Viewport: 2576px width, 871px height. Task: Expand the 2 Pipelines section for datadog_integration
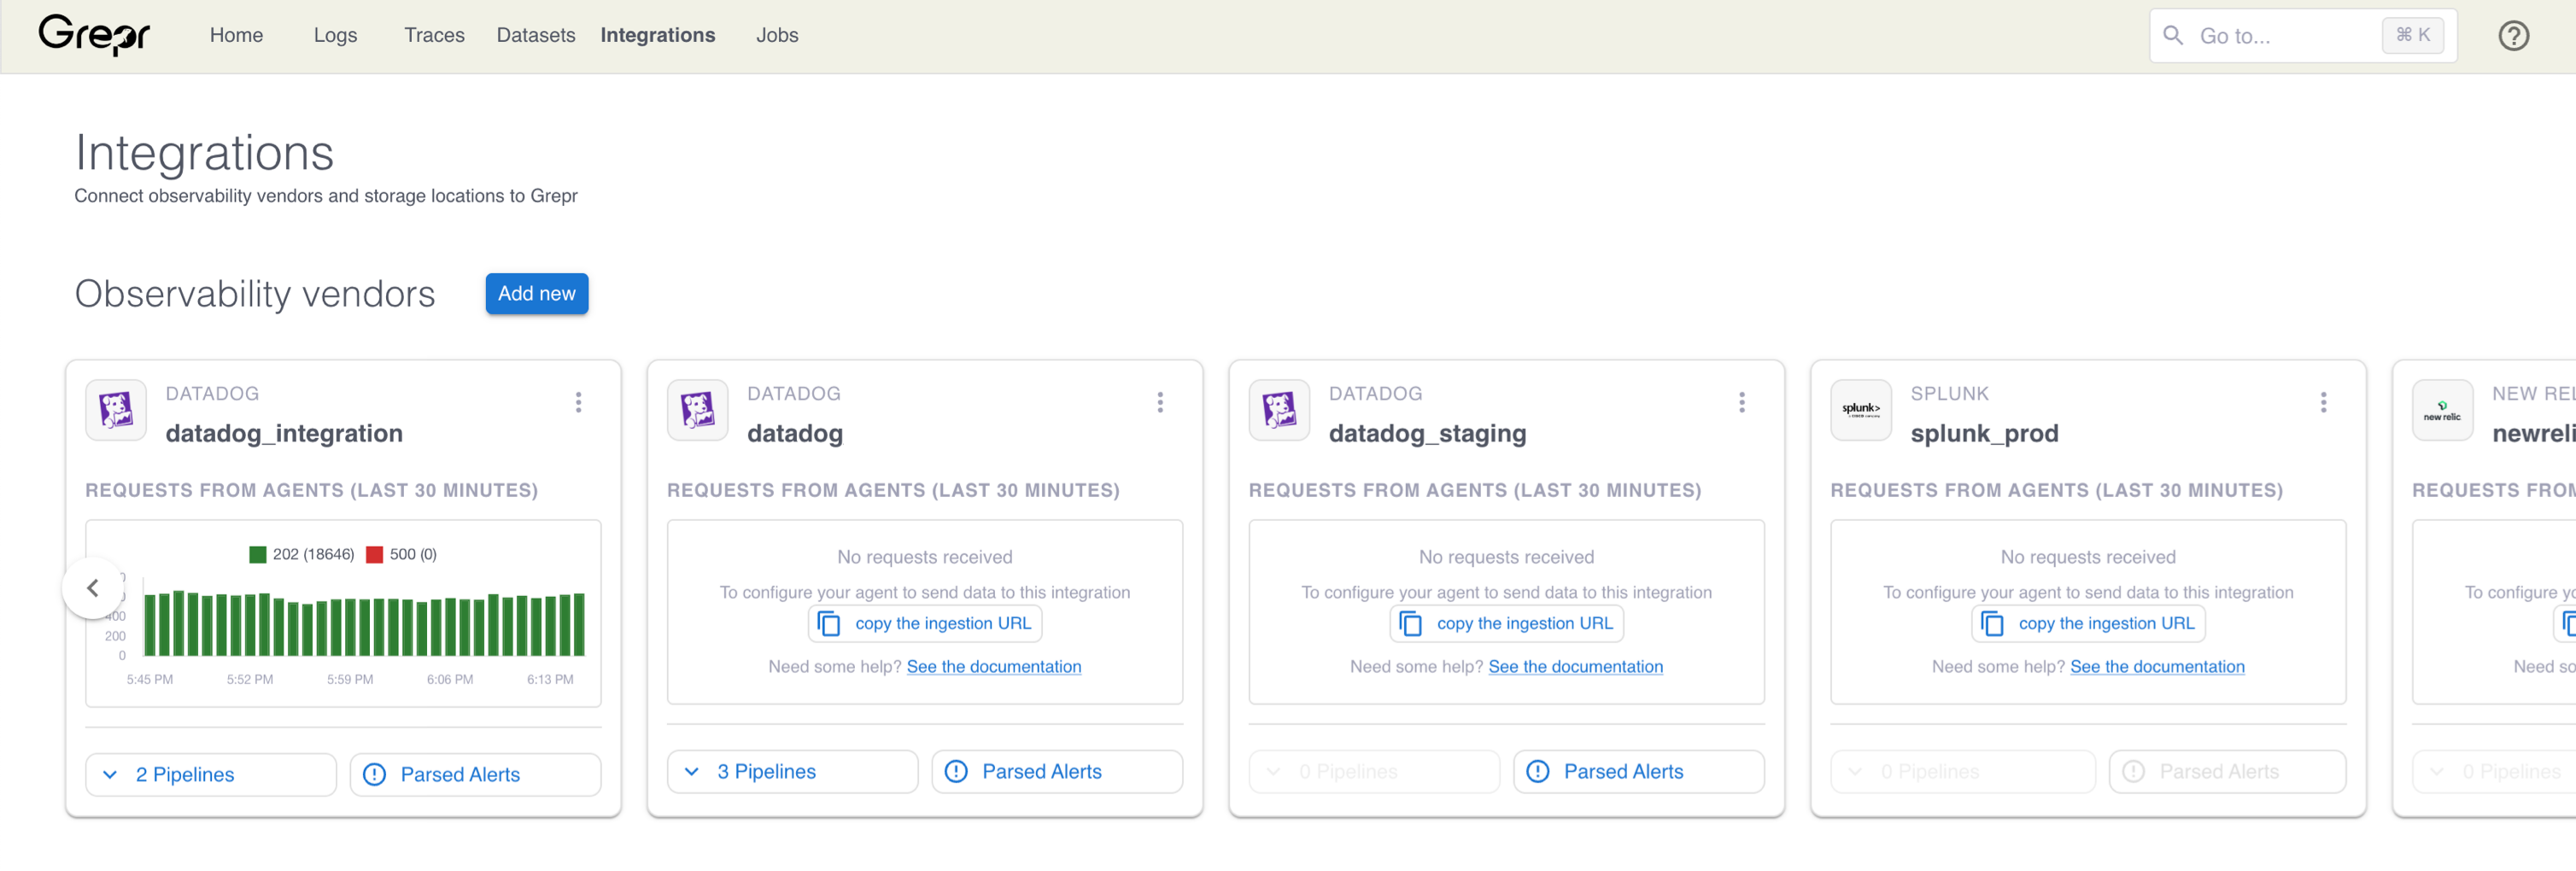point(209,774)
